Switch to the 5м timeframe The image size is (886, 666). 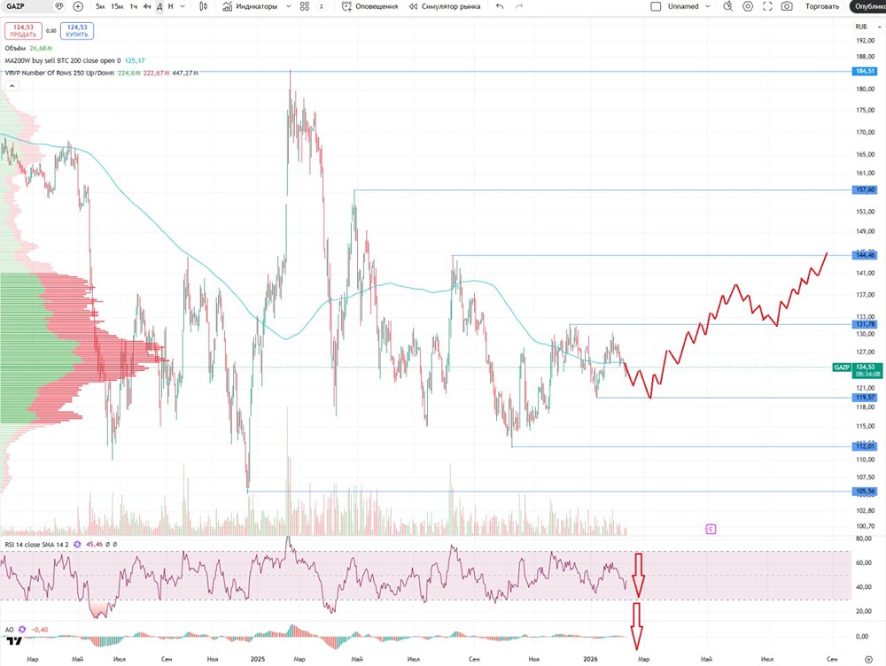point(100,7)
